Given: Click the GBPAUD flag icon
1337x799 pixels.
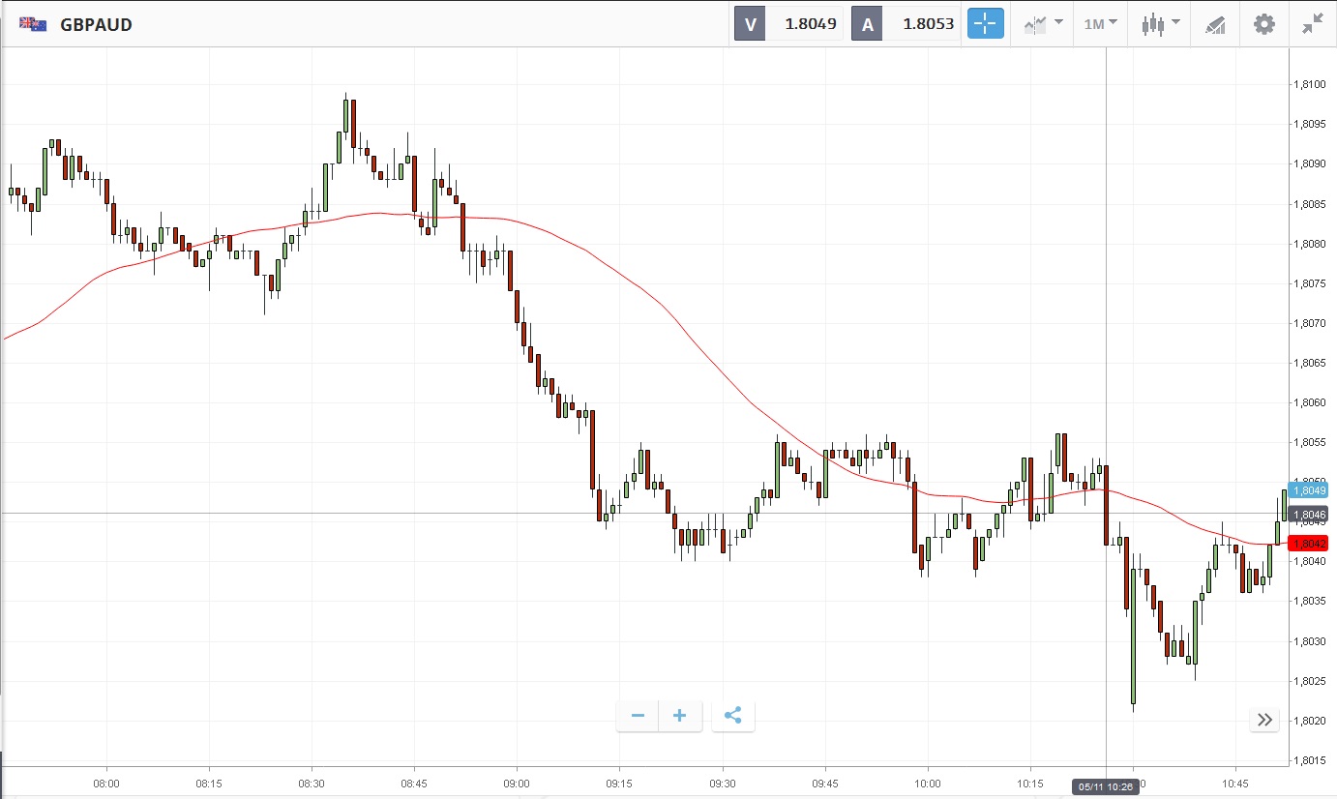Looking at the screenshot, I should coord(34,24).
